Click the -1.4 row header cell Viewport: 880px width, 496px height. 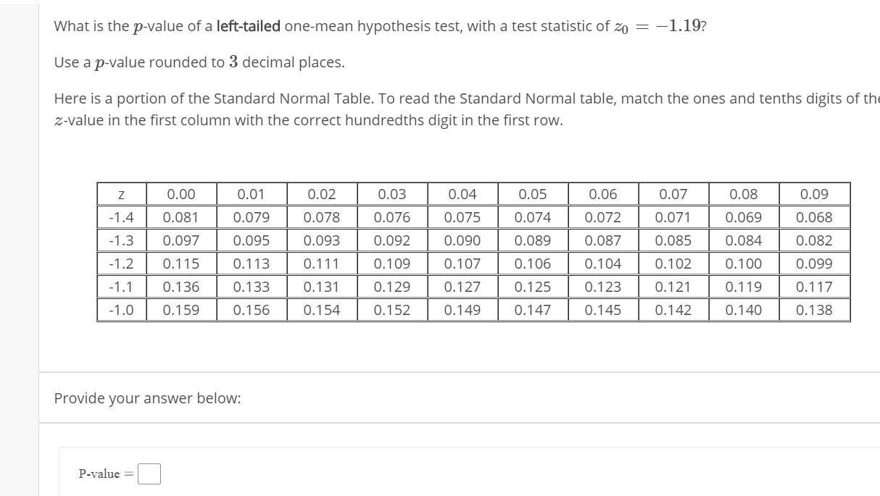coord(122,217)
